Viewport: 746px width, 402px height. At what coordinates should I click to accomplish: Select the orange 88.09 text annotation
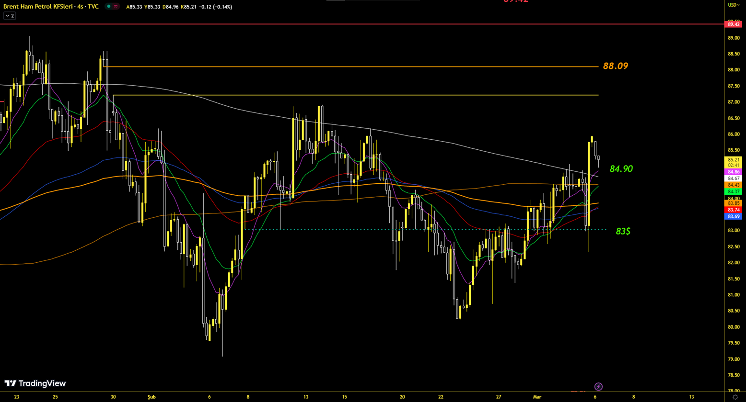coord(616,66)
